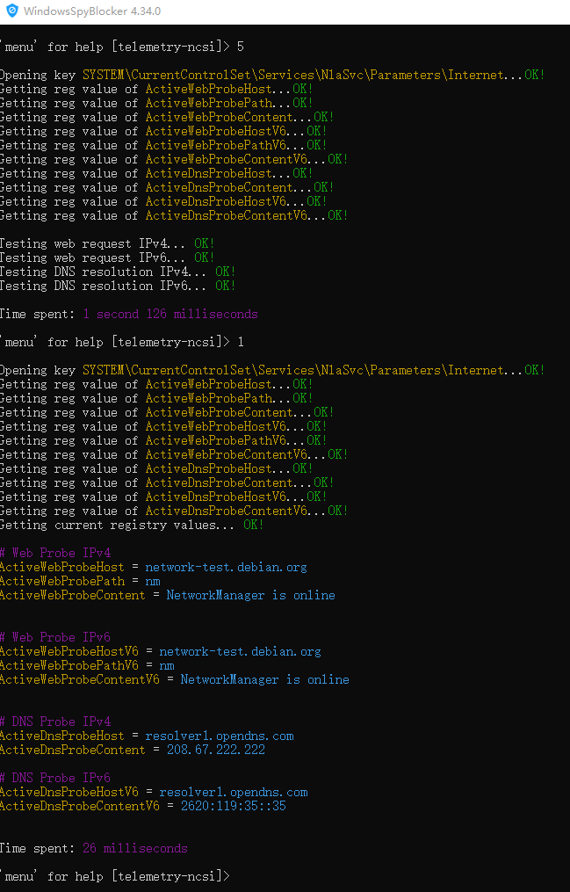
Task: Click the prompt line where '1' was entered
Action: point(121,342)
